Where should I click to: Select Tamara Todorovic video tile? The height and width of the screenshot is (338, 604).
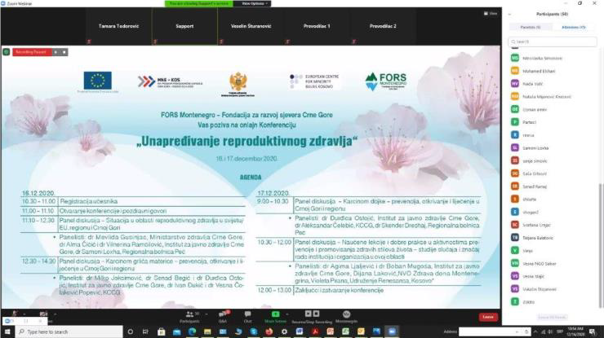point(118,26)
